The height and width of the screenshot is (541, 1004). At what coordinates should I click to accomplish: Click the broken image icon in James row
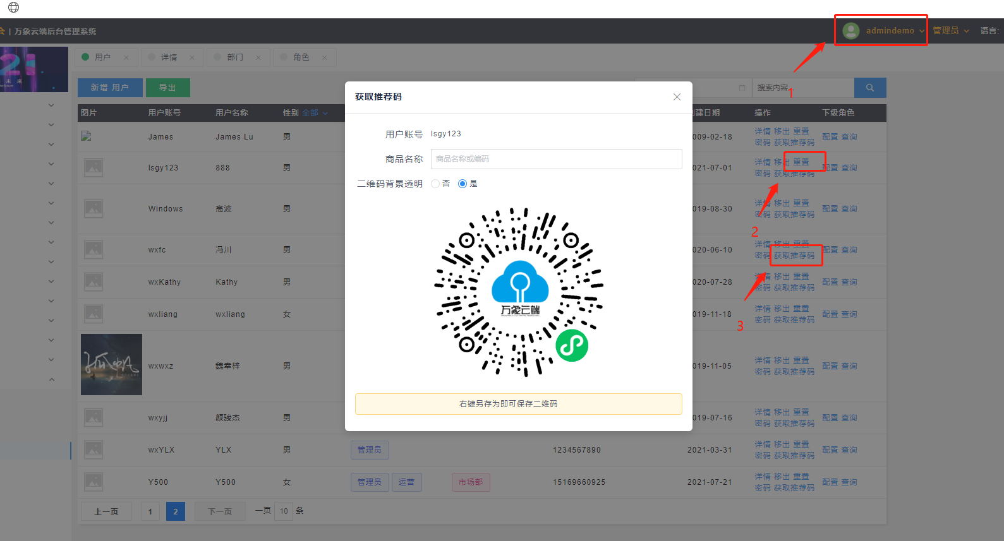(87, 136)
